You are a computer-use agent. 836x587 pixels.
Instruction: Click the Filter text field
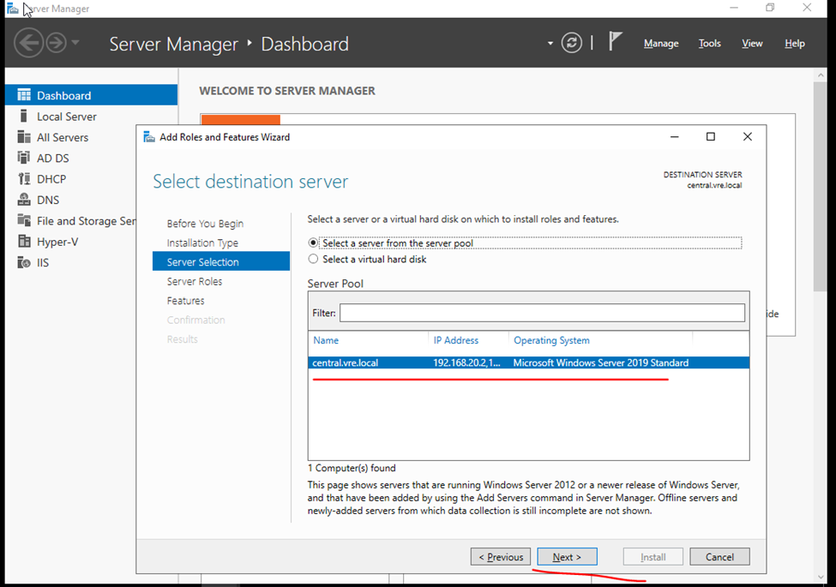(x=542, y=314)
